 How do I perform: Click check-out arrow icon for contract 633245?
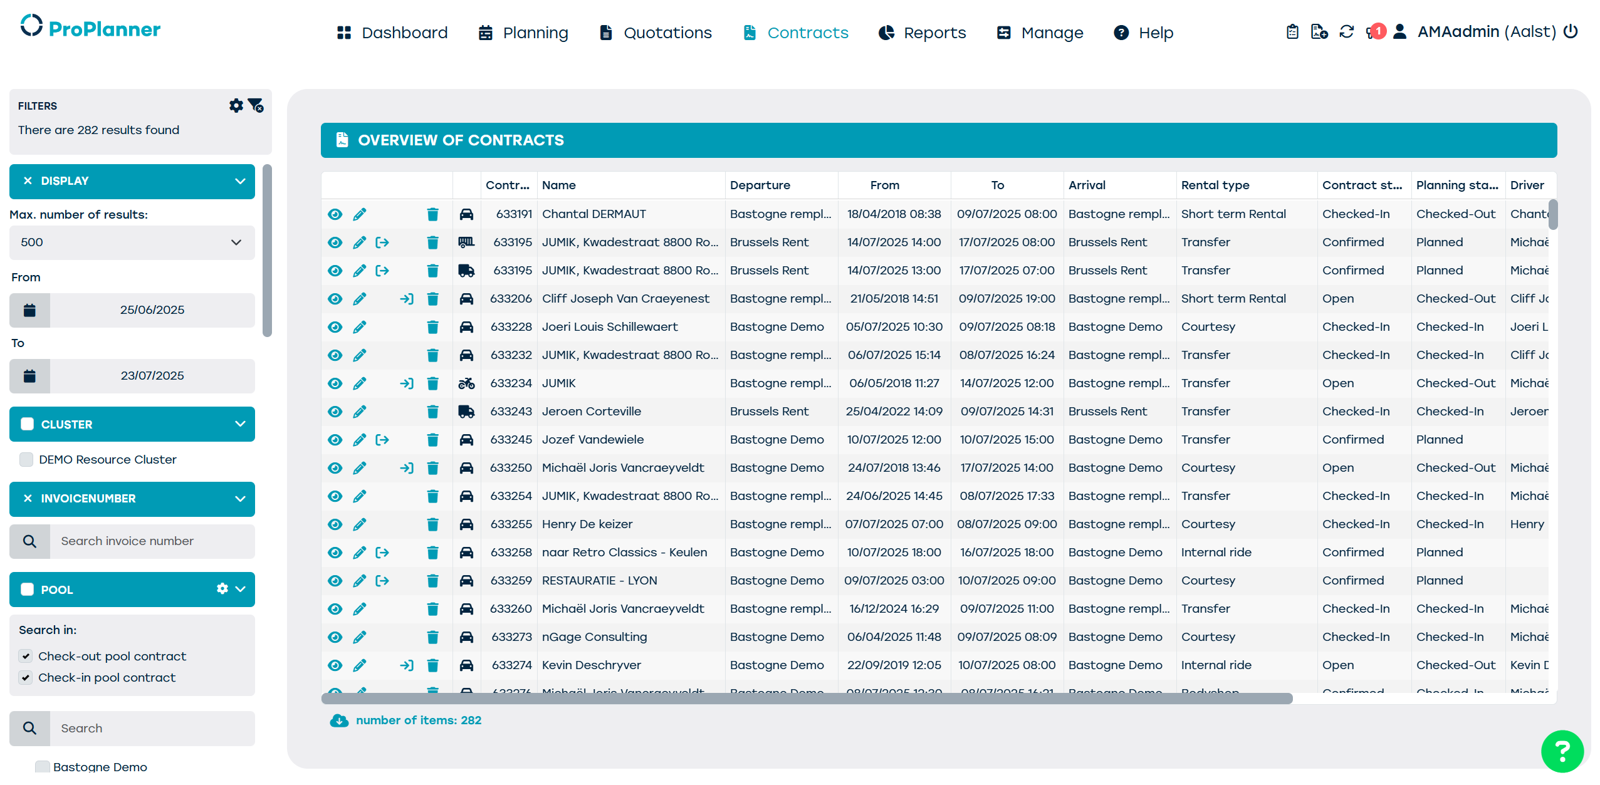coord(382,440)
